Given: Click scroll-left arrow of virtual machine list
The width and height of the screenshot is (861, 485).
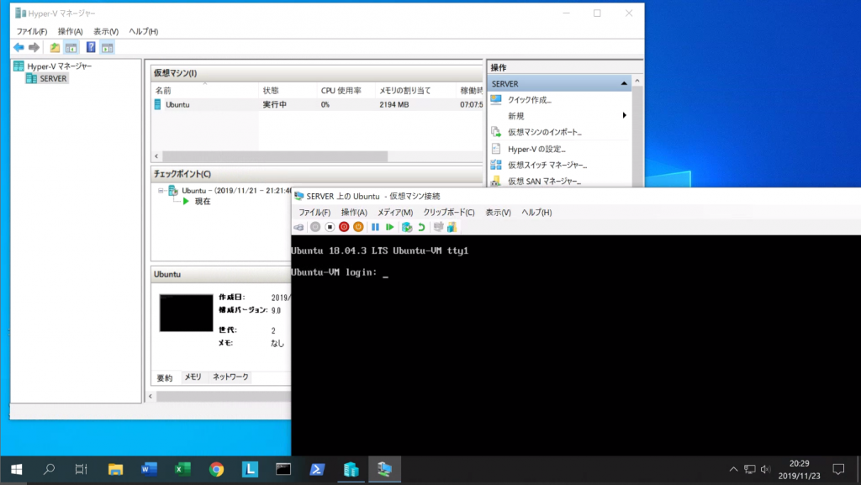Looking at the screenshot, I should coord(156,156).
